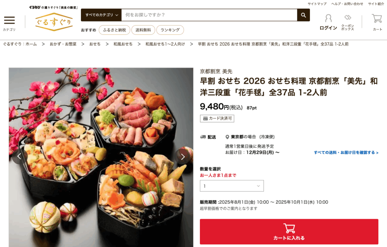Open the quantity selection dropdown
Viewport: 387px width, 247px height.
coord(232,186)
